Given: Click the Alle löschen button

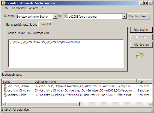Looking at the screenshot, I should click(141, 45).
